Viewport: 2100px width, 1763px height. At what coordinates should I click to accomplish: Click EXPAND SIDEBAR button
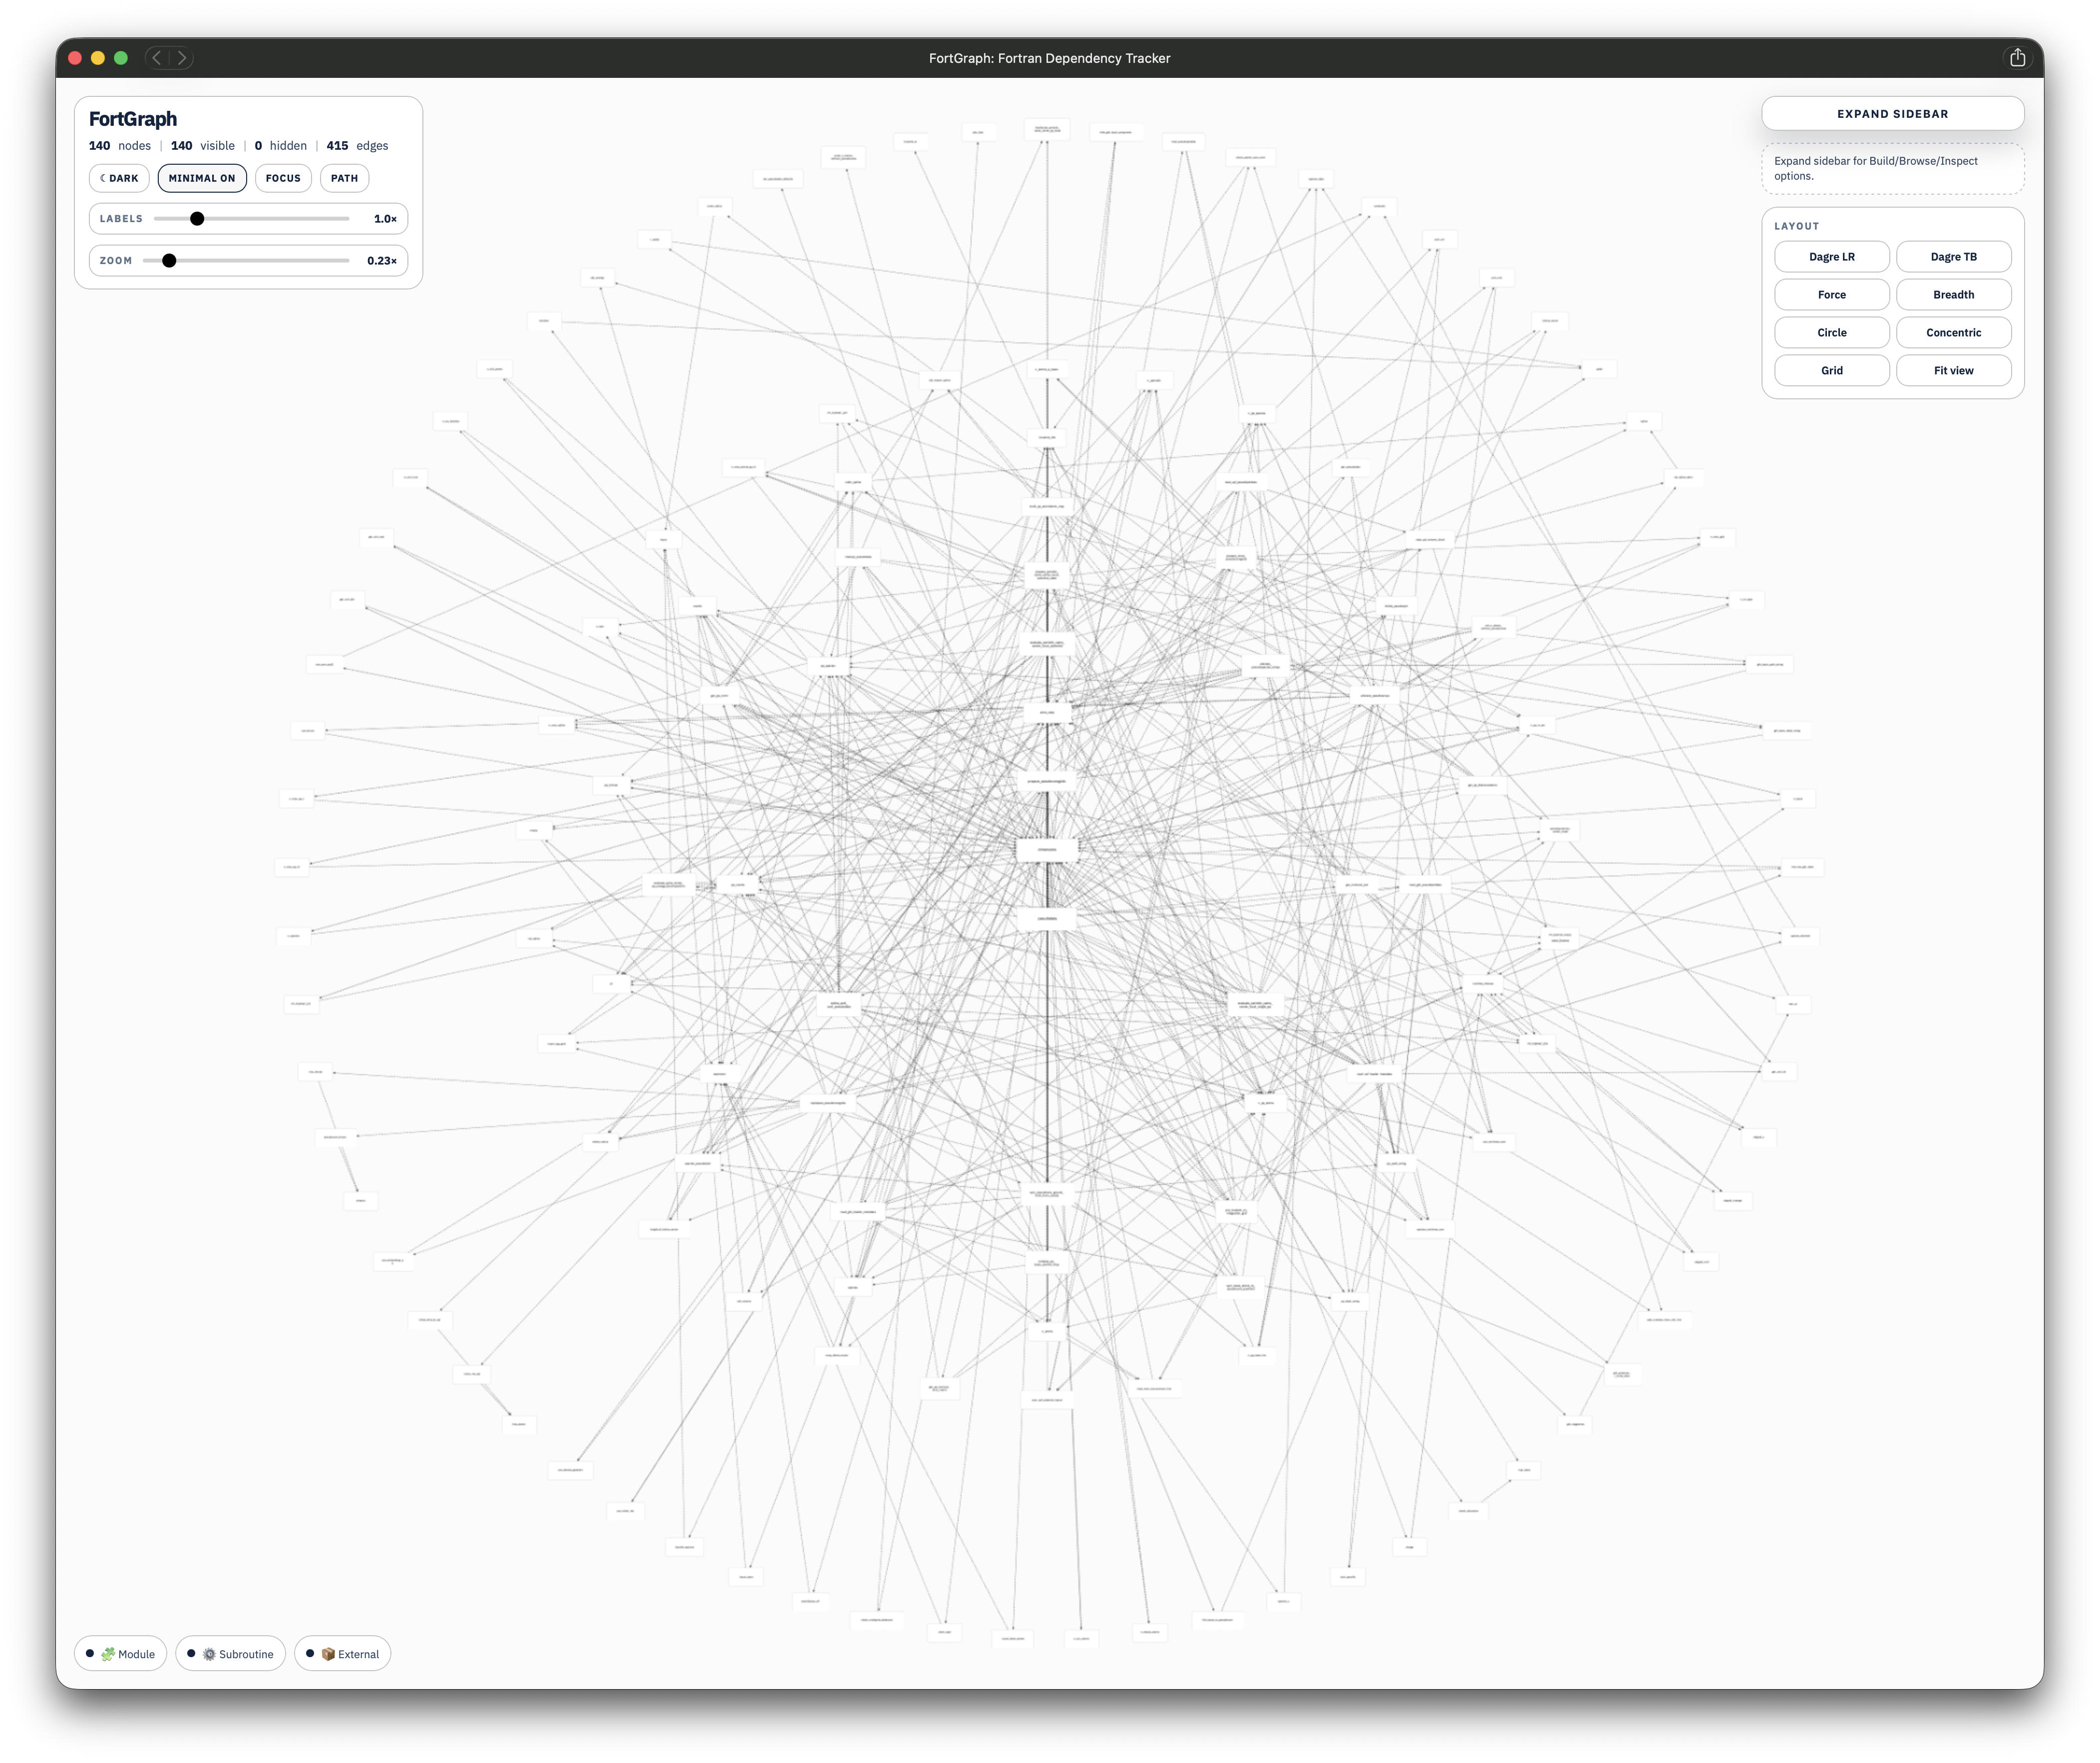point(1892,114)
